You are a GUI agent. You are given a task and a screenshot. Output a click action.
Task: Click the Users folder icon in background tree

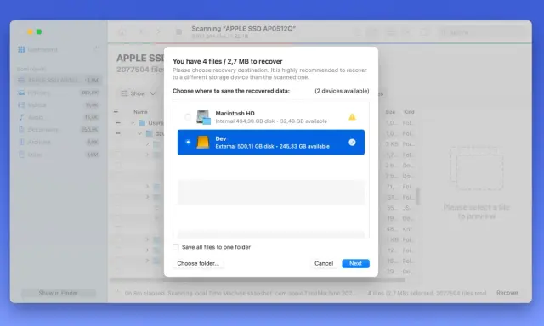[142, 122]
